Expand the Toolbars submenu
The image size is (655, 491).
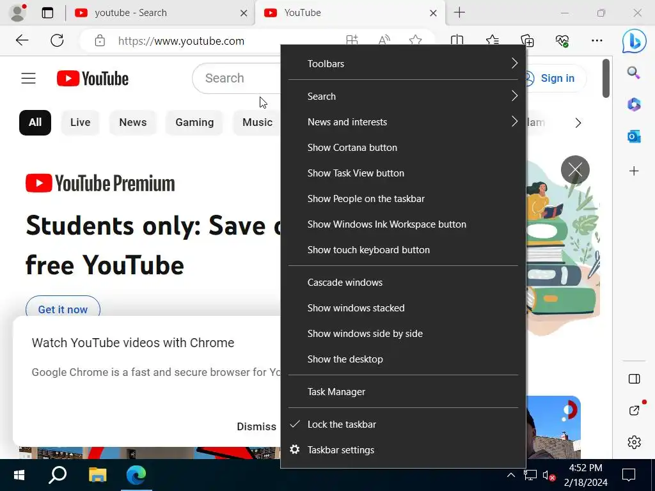[403, 63]
